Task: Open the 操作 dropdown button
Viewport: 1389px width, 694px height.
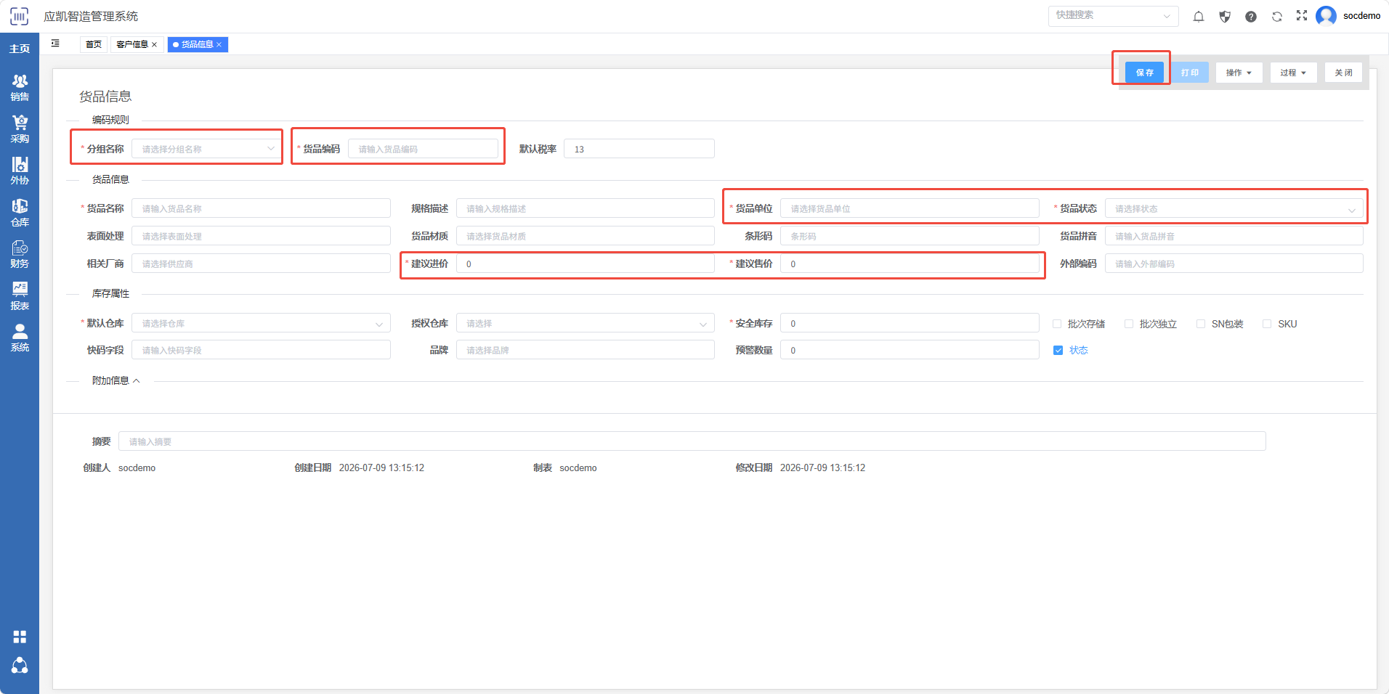Action: pyautogui.click(x=1239, y=73)
